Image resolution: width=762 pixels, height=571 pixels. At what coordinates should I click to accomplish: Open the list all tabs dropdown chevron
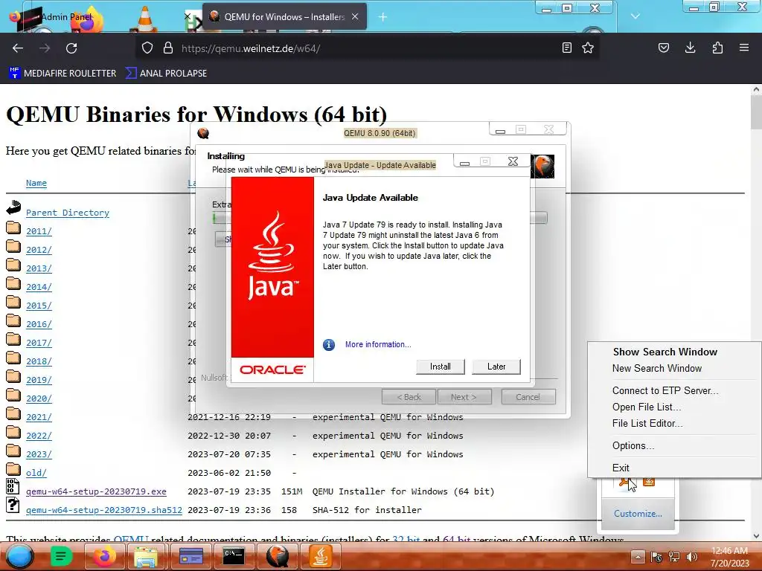[635, 16]
